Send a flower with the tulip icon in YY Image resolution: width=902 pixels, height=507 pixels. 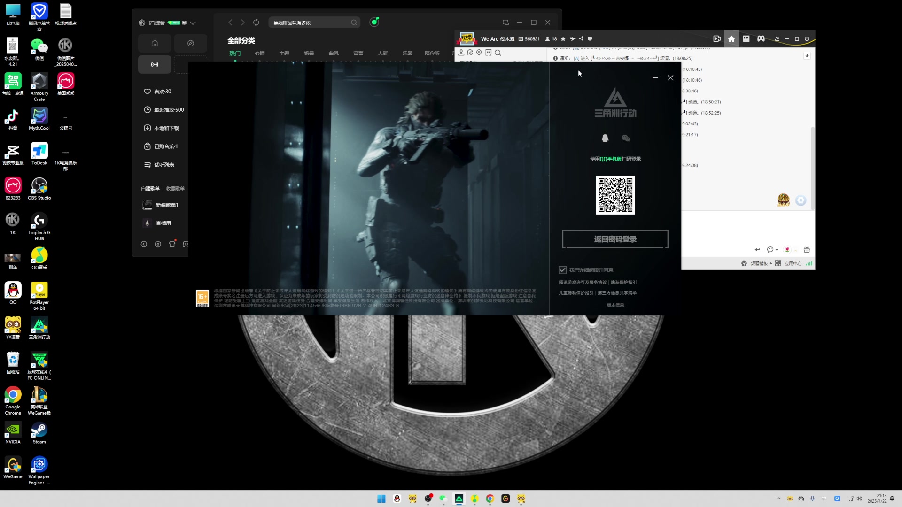[x=787, y=250]
